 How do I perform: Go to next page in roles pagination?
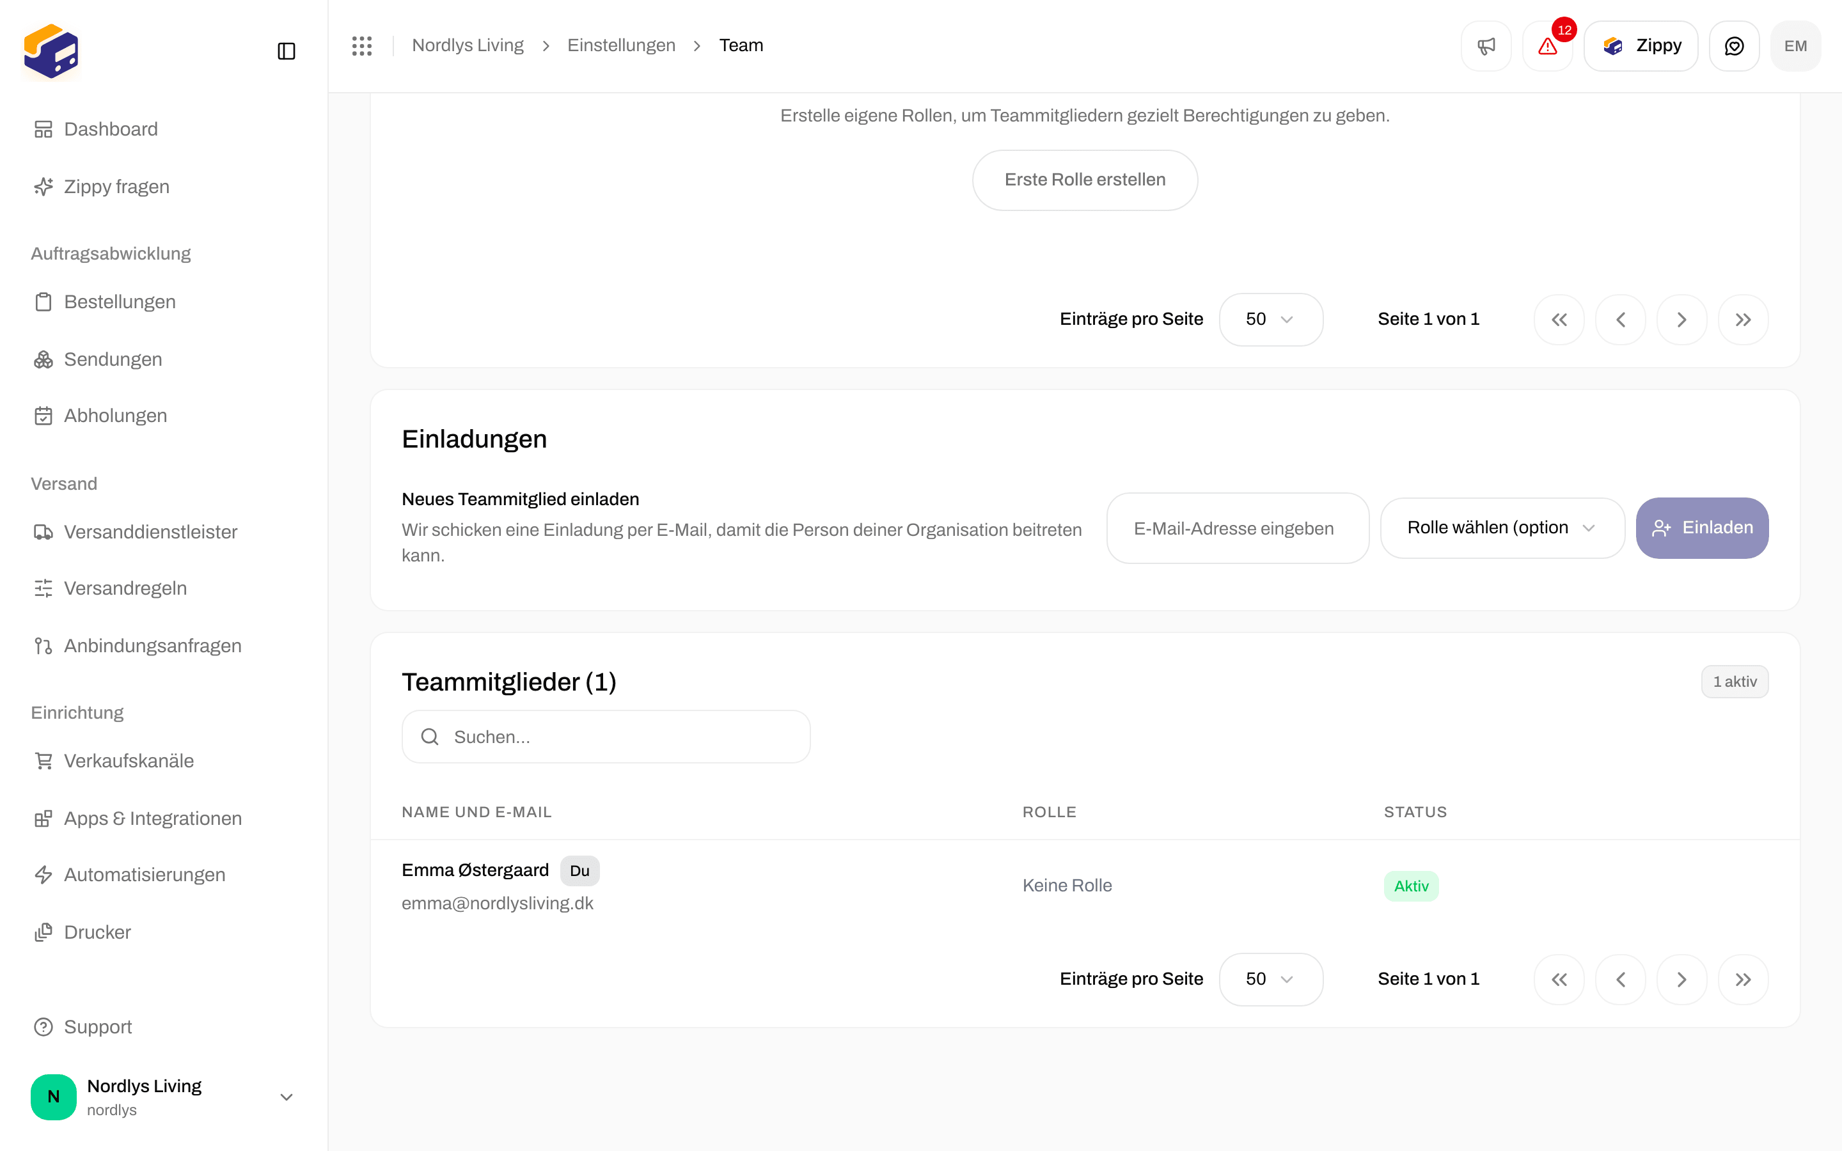pos(1681,320)
